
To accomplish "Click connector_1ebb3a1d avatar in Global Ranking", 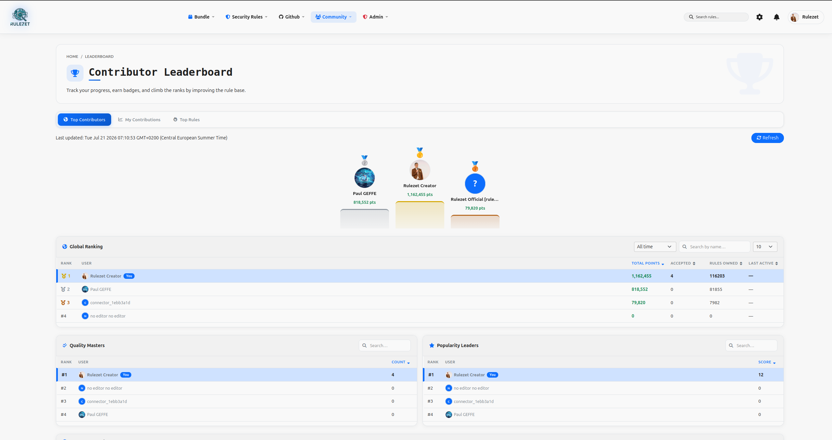I will (x=85, y=303).
